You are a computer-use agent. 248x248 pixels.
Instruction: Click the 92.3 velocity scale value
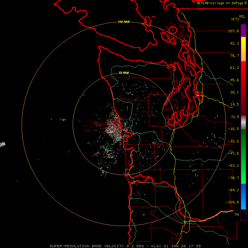click(x=234, y=43)
